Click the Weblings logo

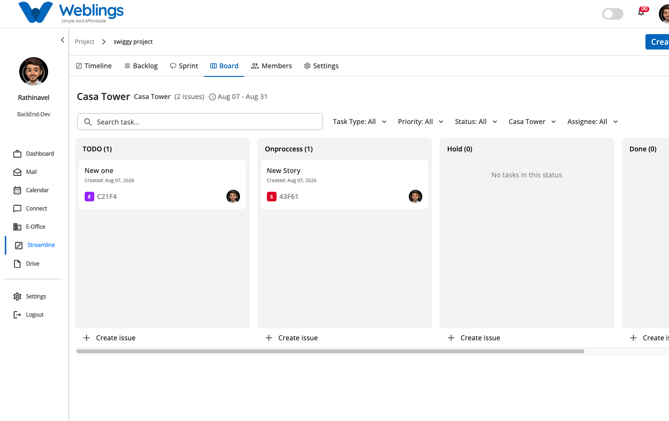tap(71, 12)
